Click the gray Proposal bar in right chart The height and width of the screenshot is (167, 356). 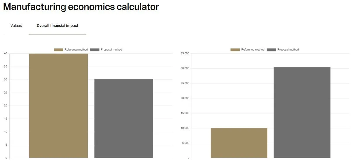coord(302,113)
